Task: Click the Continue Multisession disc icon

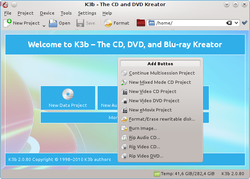Action: pyautogui.click(x=124, y=73)
